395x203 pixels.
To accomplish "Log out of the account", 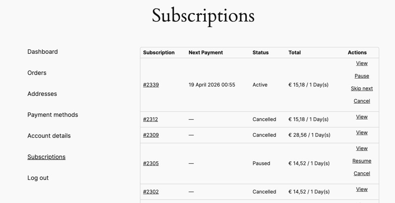I will tap(38, 178).
